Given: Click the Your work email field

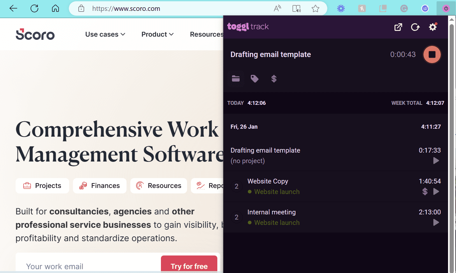Looking at the screenshot, I should point(88,266).
